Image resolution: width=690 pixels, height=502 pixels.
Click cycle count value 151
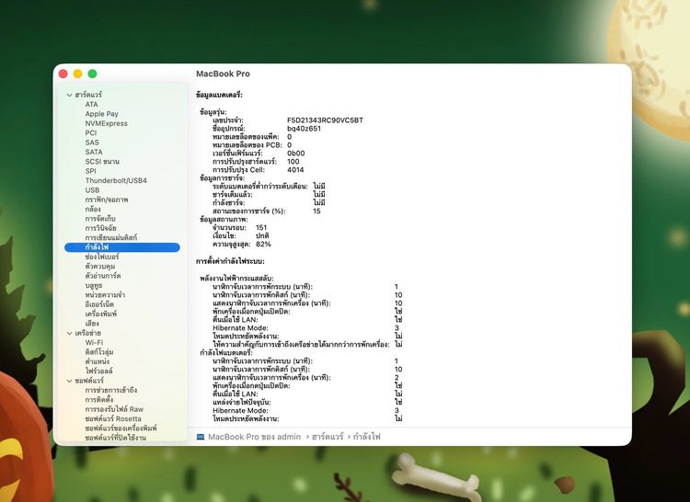pyautogui.click(x=261, y=228)
